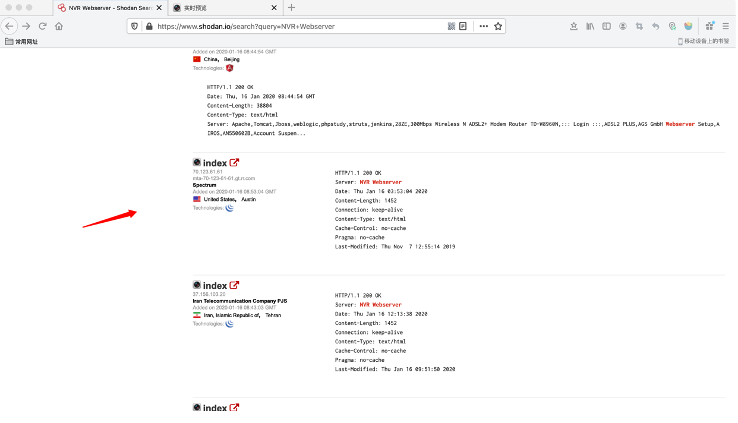Click IP address 70.123.61.61
738x423 pixels.
207,172
